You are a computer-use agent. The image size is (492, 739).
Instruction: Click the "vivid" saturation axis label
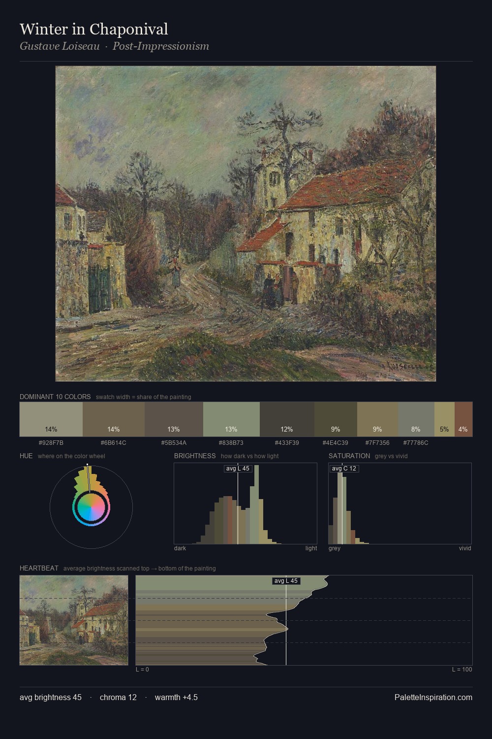pyautogui.click(x=465, y=548)
